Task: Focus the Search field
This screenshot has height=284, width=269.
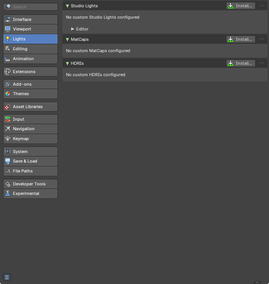Action: tap(30, 7)
